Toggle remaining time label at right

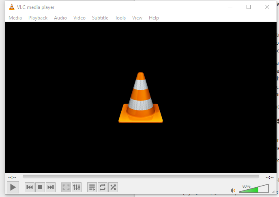point(270,177)
